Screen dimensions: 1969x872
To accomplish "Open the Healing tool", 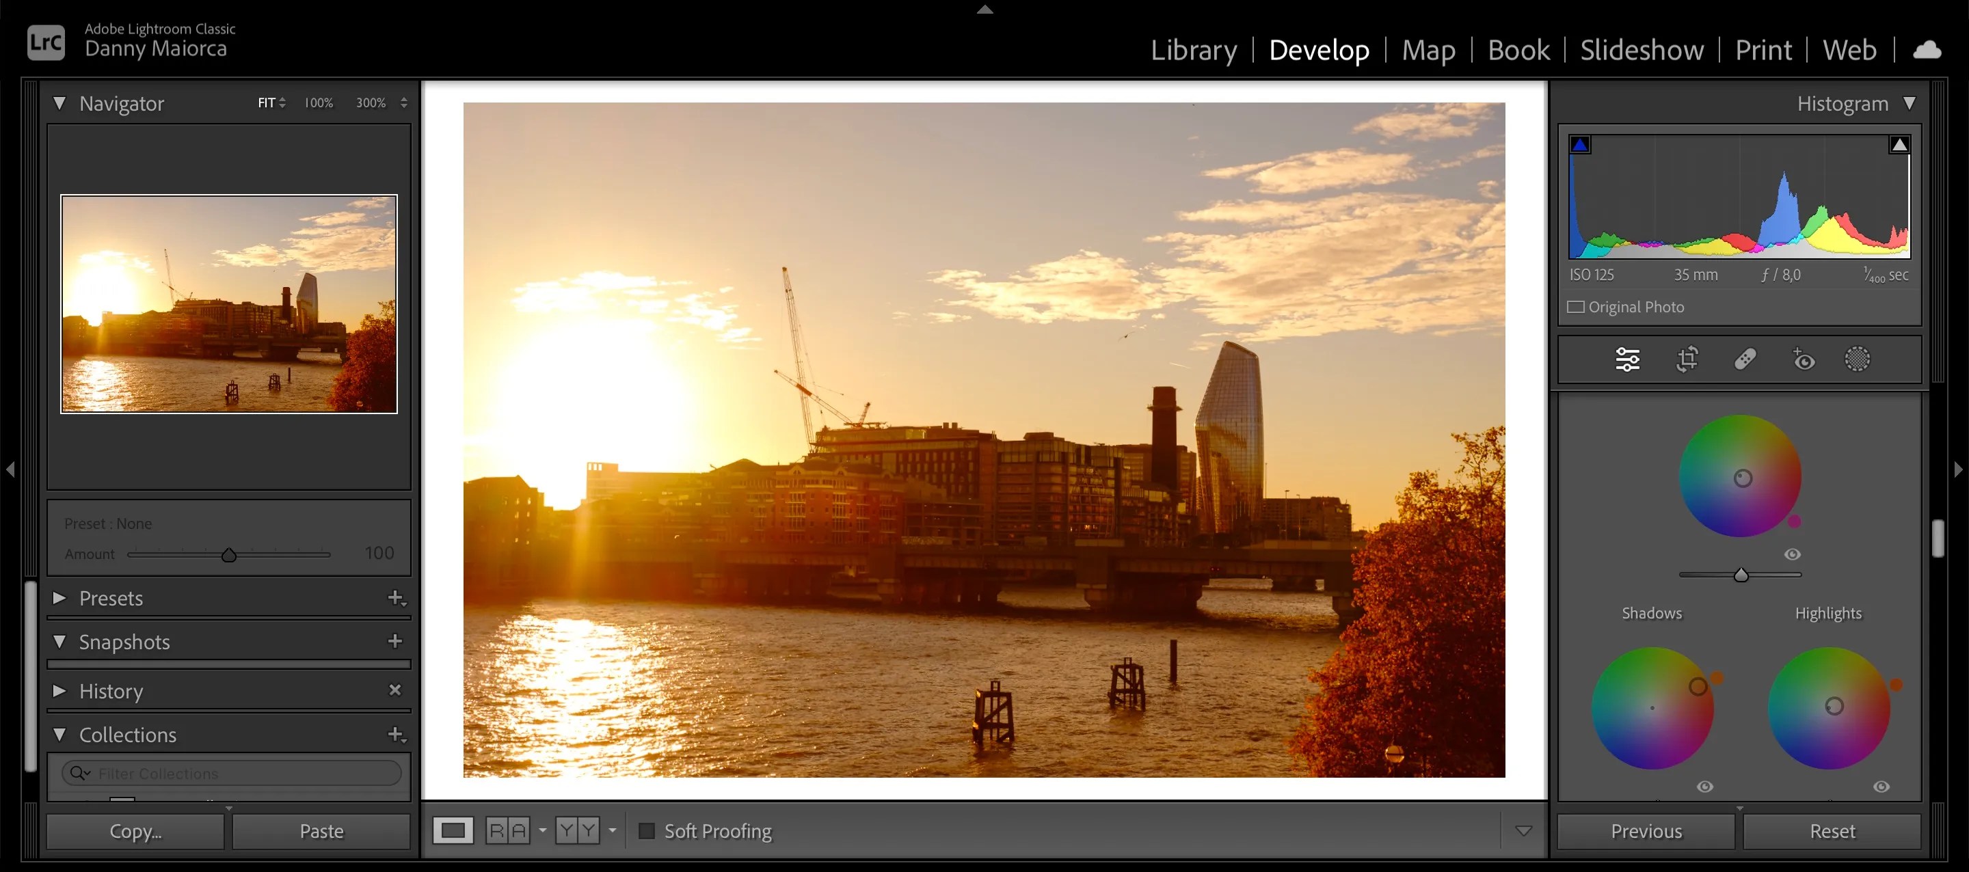I will click(1747, 359).
